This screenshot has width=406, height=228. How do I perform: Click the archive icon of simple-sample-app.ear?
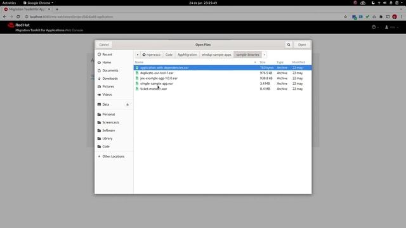point(137,84)
